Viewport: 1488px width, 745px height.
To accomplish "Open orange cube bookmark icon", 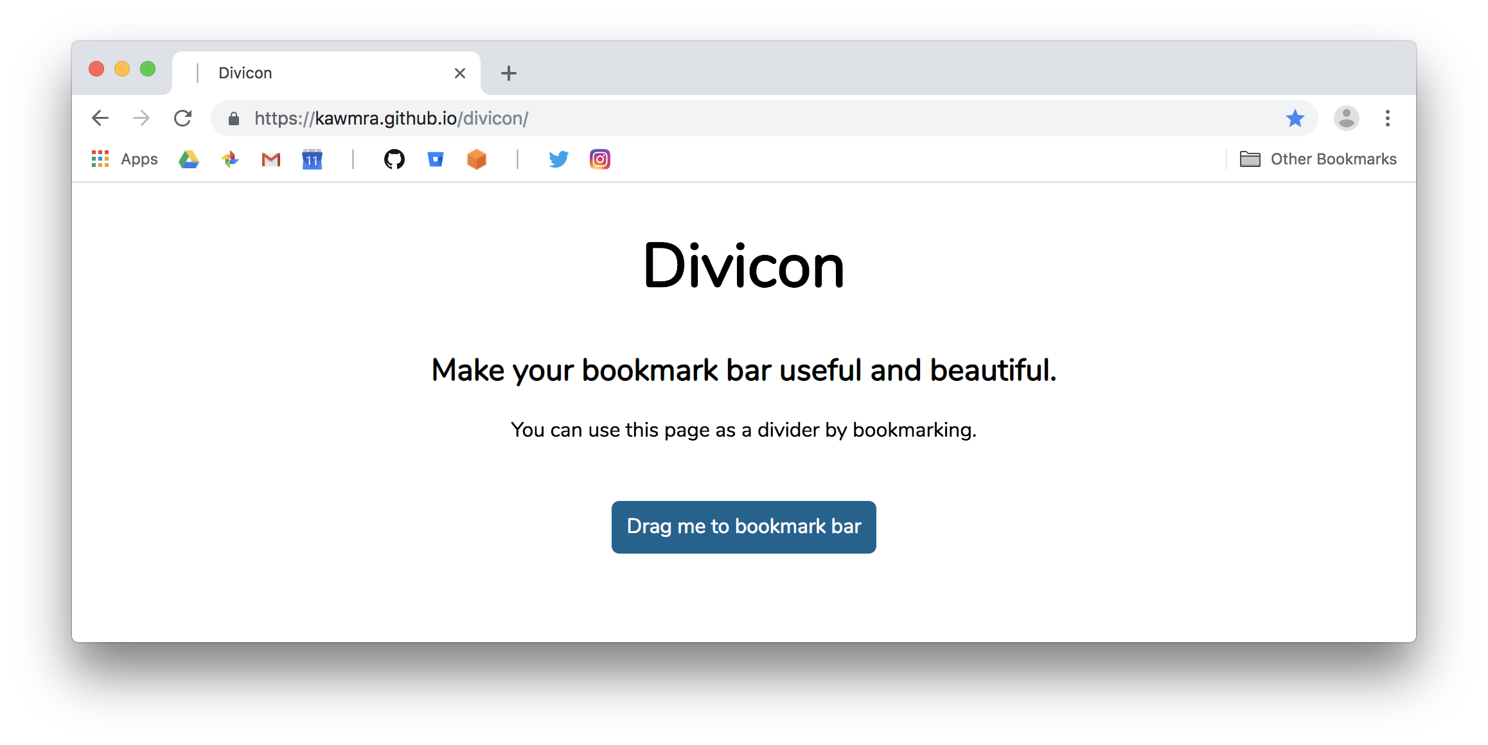I will [477, 159].
